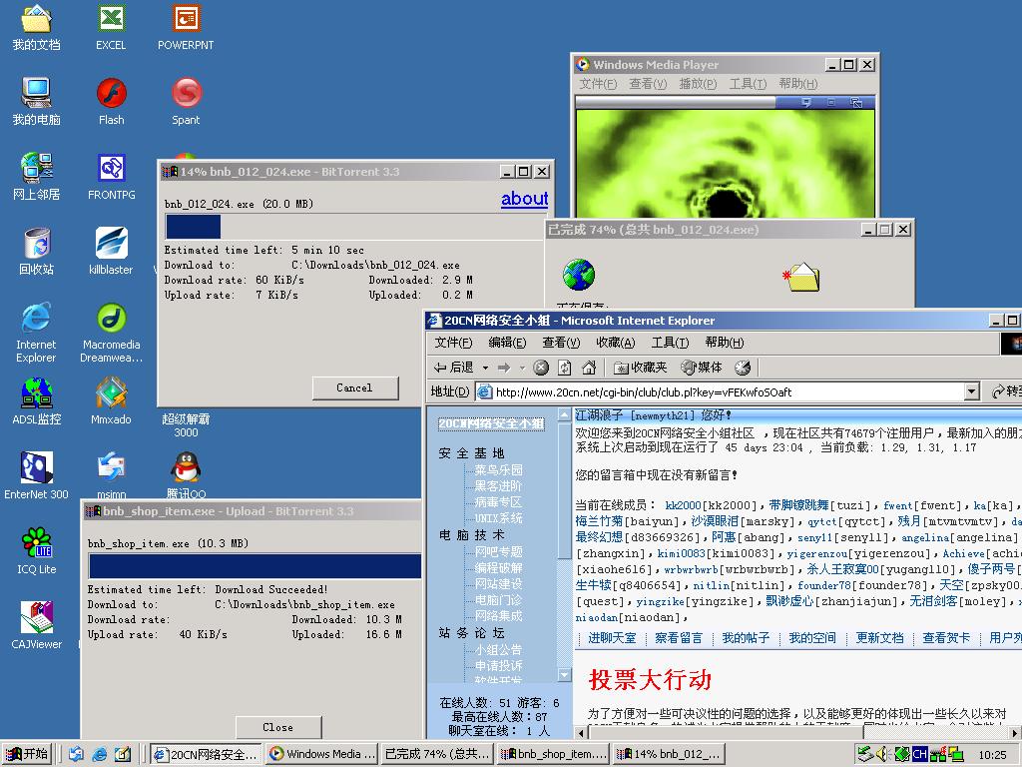Open the 网吧专题 item in sidebar tree
The width and height of the screenshot is (1022, 767).
coord(499,551)
